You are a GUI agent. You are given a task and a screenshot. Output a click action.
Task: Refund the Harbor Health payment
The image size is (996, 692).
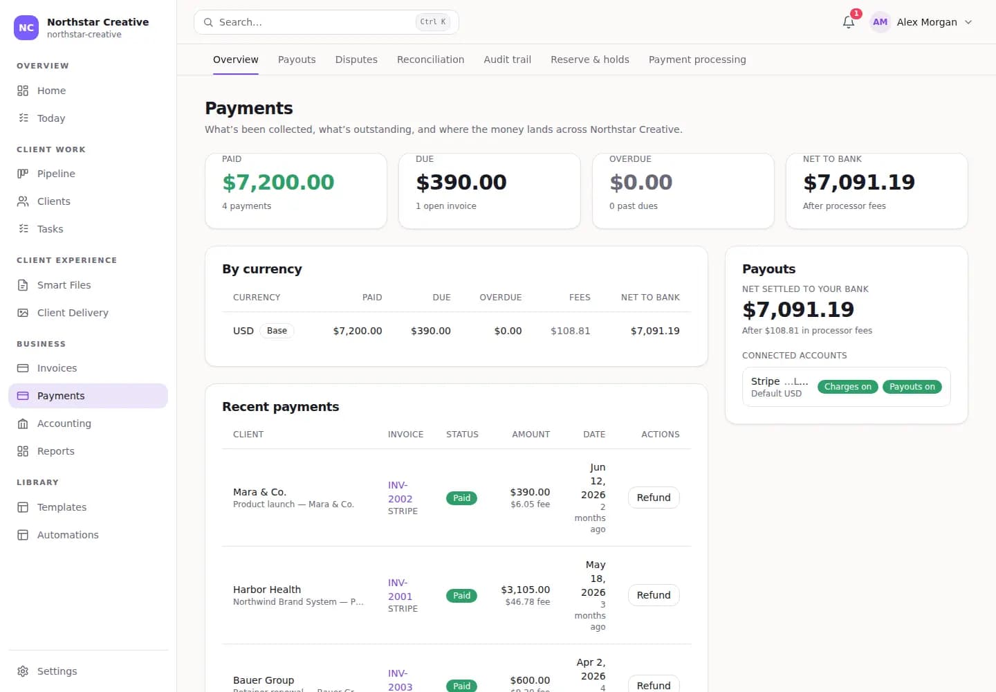654,595
